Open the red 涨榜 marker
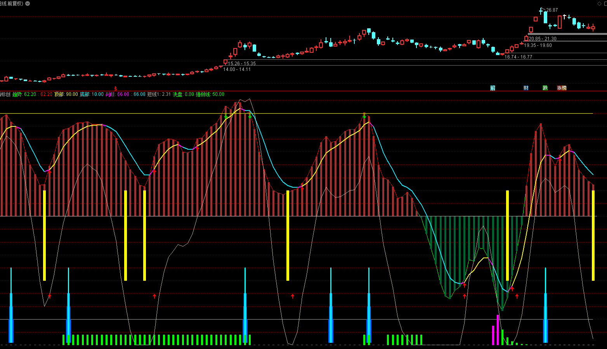The height and width of the screenshot is (349, 607). [x=562, y=88]
